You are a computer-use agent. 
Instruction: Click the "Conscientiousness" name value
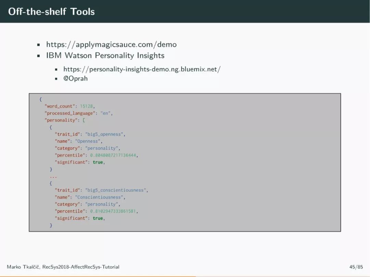[99, 197]
